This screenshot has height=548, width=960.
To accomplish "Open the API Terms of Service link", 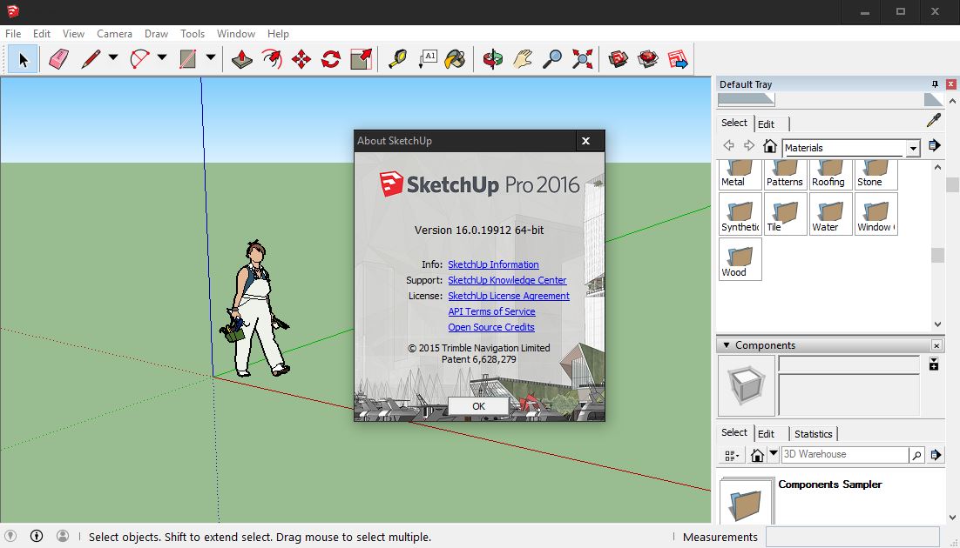I will click(x=491, y=311).
